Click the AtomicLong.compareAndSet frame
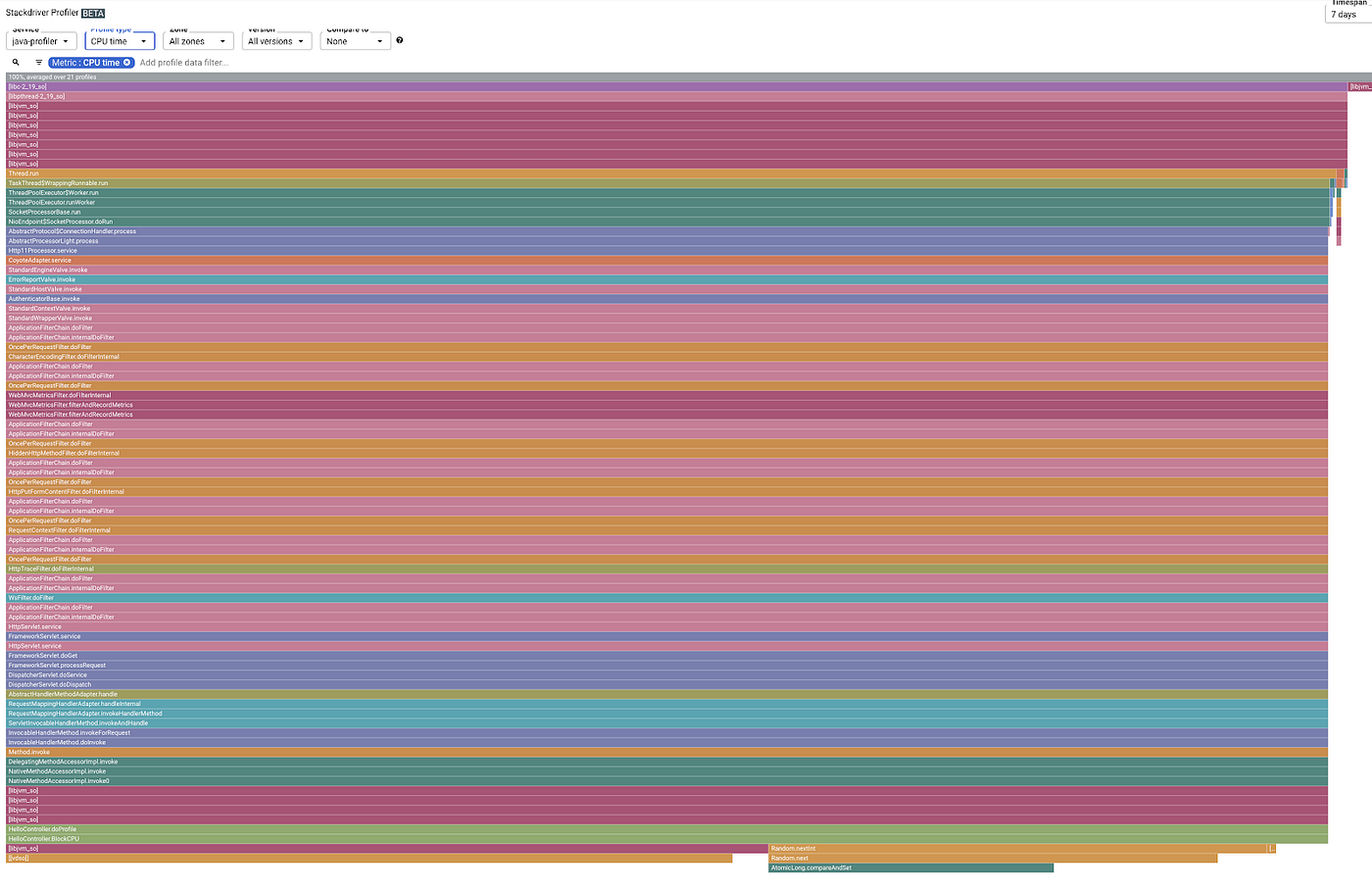 coord(909,867)
